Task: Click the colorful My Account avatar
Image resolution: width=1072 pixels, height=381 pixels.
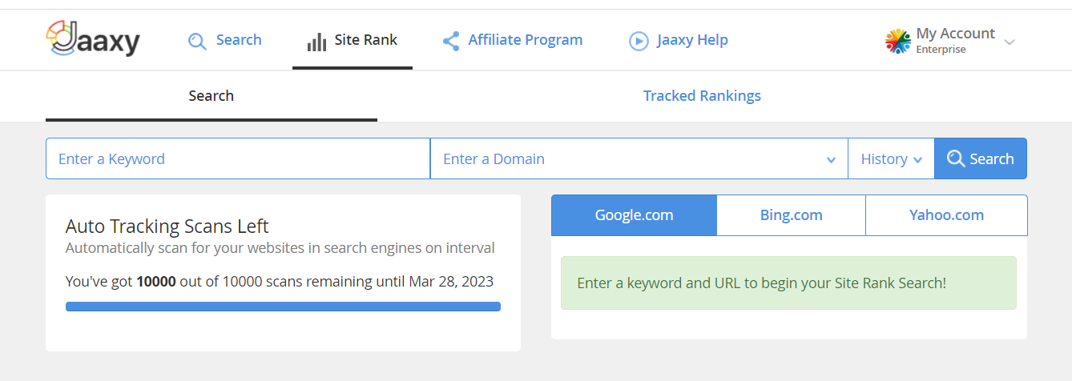Action: click(898, 41)
